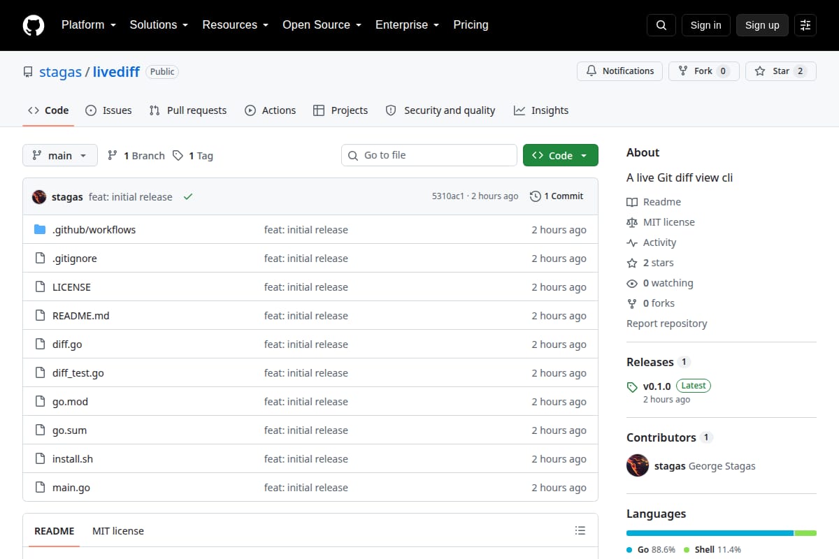Click the green commit status checkmark
The image size is (839, 559).
click(188, 197)
